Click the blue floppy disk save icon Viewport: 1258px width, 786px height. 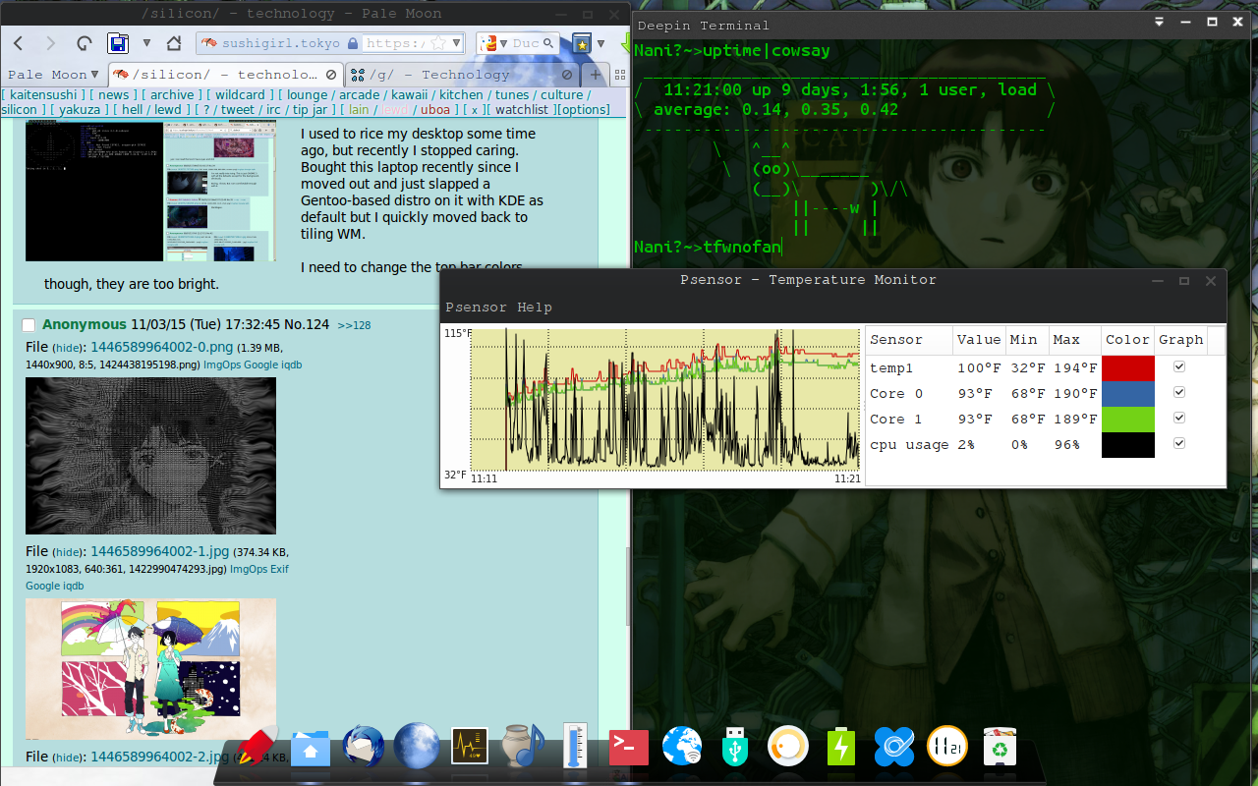pyautogui.click(x=118, y=43)
